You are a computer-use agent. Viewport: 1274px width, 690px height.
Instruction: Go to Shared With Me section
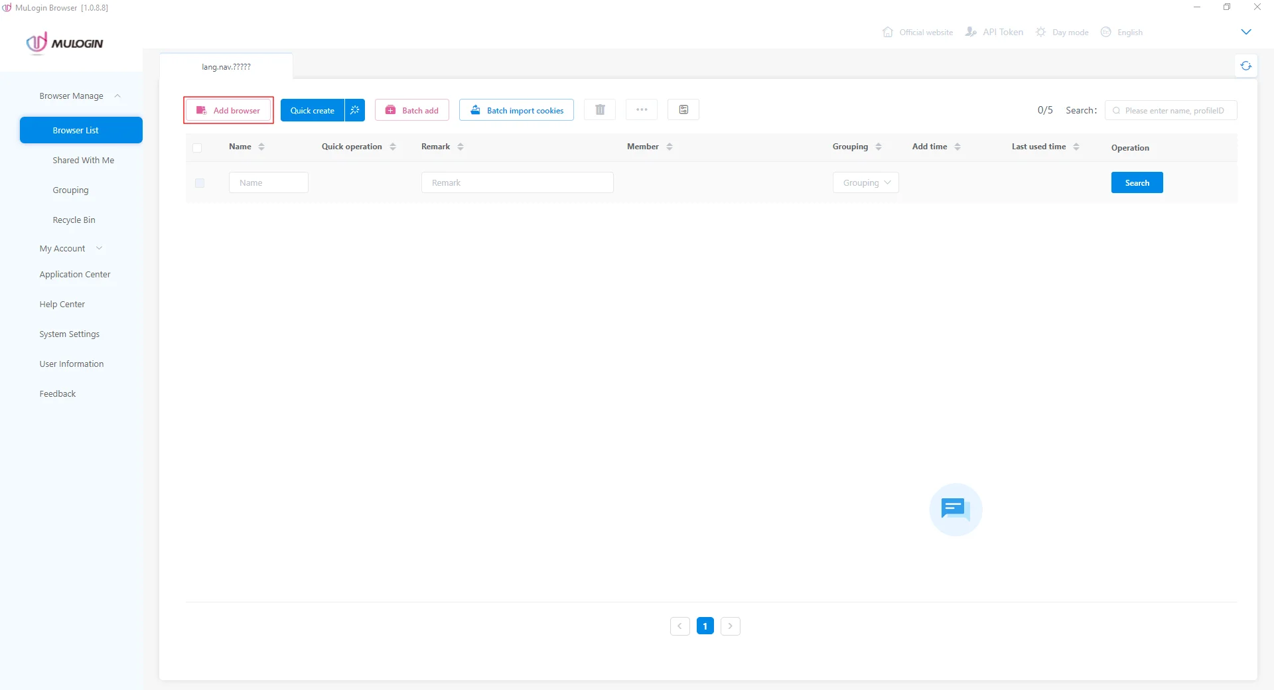(x=83, y=161)
